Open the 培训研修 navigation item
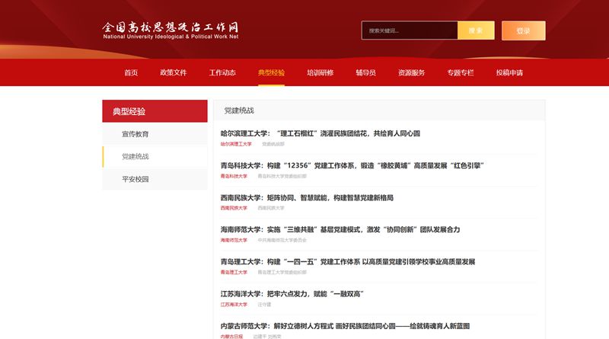Image resolution: width=609 pixels, height=339 pixels. (320, 73)
